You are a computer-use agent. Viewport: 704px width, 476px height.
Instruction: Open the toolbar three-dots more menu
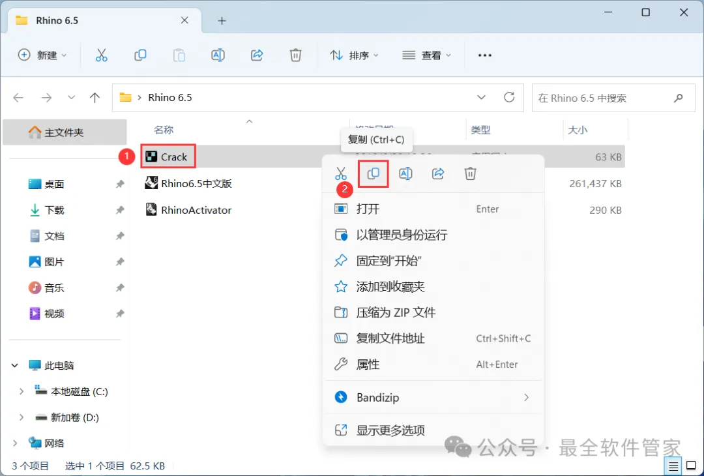pos(485,55)
